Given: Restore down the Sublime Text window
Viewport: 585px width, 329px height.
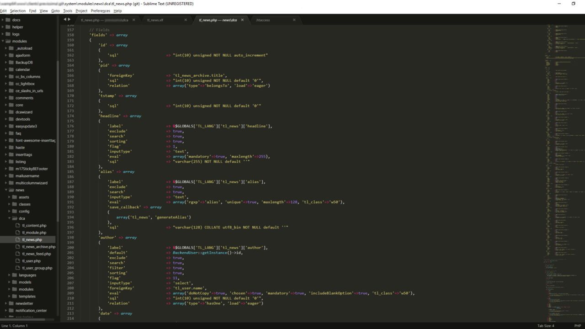Looking at the screenshot, I should 573,4.
